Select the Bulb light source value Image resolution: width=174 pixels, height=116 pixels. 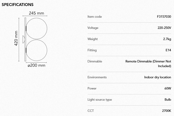click(x=167, y=100)
